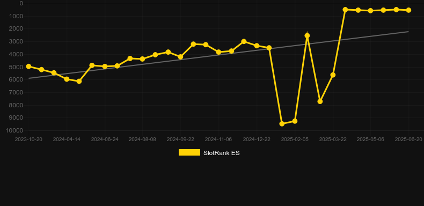Image resolution: width=424 pixels, height=206 pixels.
Task: Click the x-axis label 2024-09-22
Action: (x=180, y=139)
